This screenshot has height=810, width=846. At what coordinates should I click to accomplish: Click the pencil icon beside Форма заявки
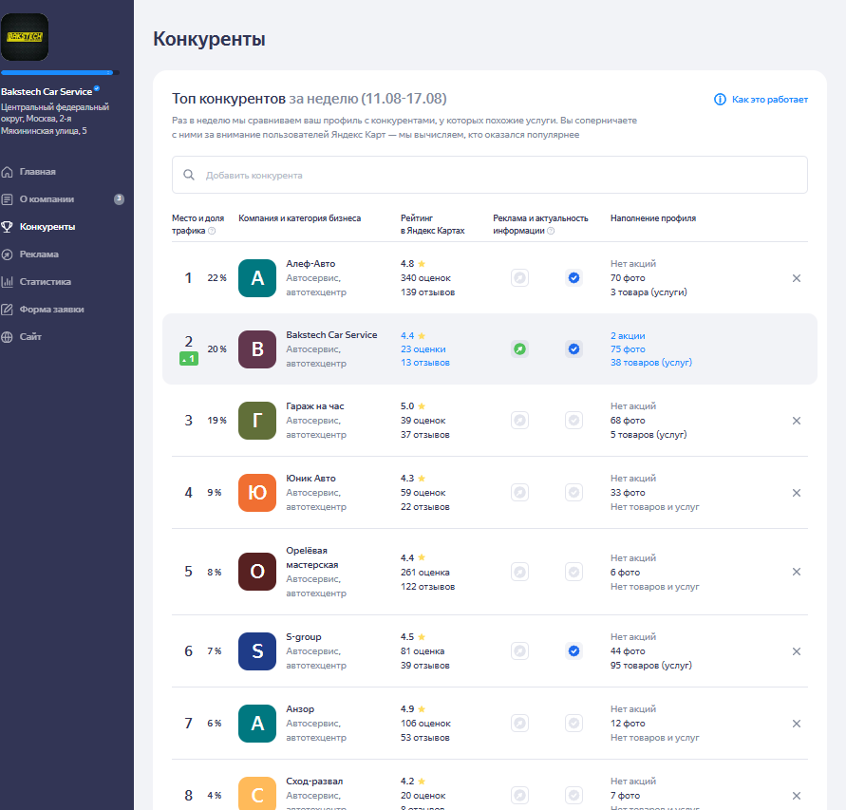pyautogui.click(x=7, y=310)
